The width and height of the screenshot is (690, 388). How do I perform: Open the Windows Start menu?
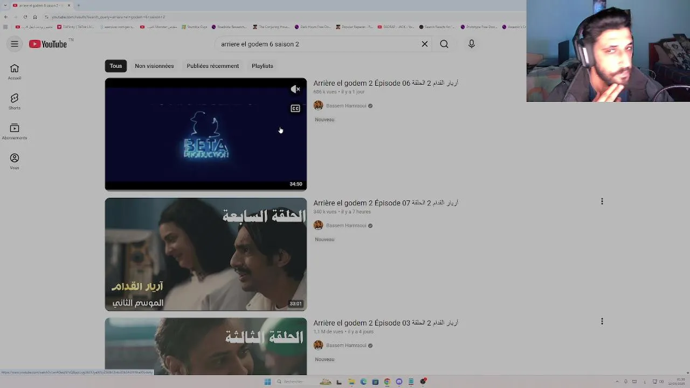[x=267, y=382]
